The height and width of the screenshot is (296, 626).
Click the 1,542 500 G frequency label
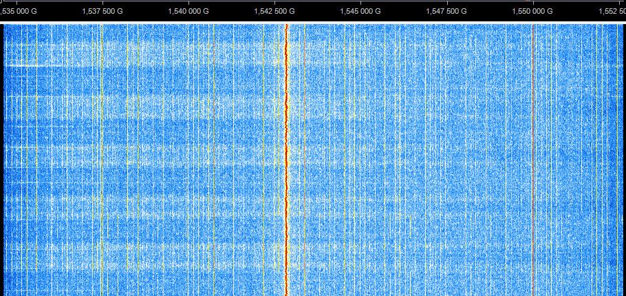[x=274, y=12]
